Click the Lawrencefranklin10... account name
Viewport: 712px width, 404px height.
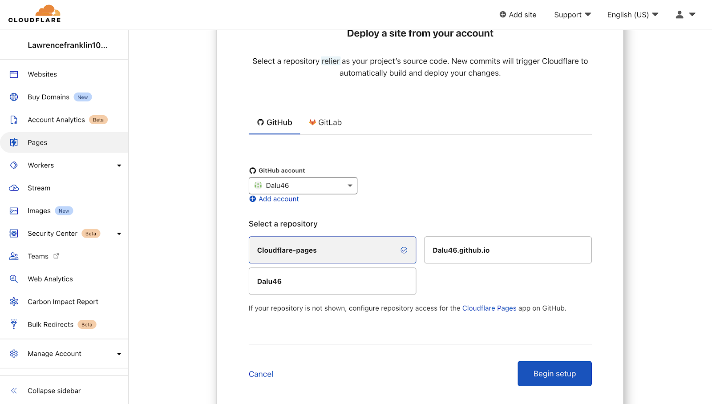pyautogui.click(x=68, y=45)
